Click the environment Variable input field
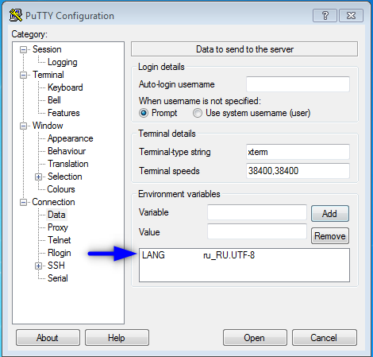 point(257,212)
